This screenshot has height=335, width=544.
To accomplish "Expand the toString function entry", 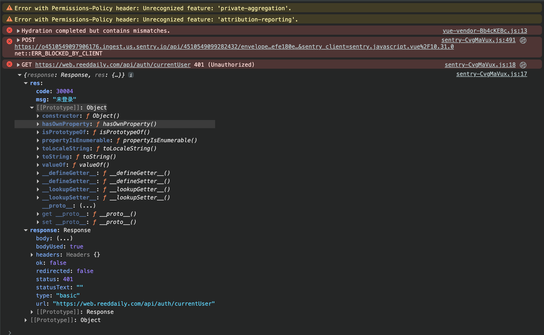I will 38,157.
